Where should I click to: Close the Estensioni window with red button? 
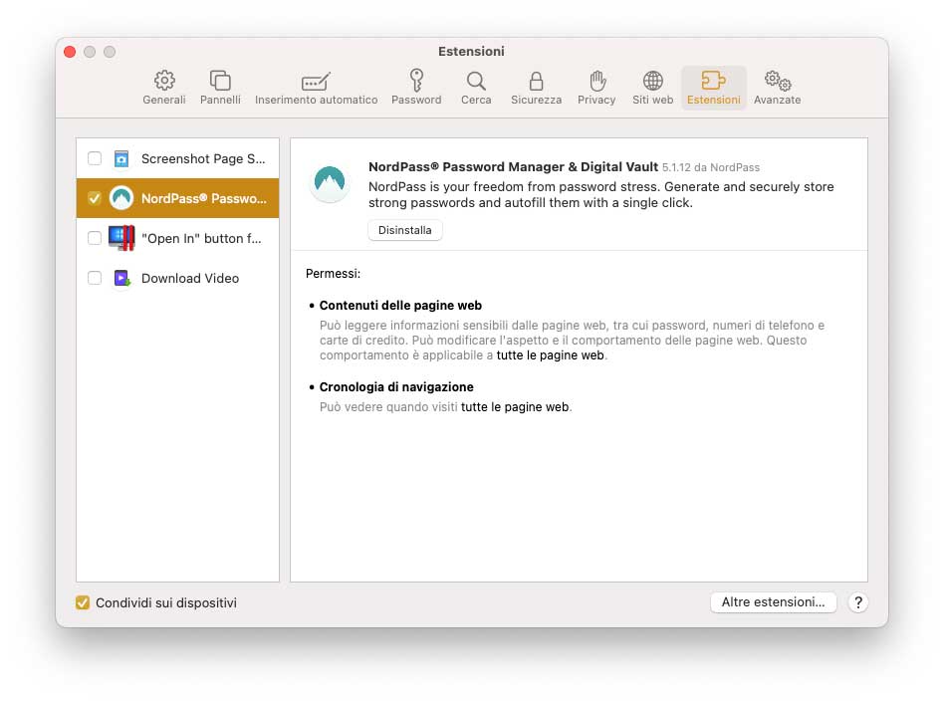pyautogui.click(x=70, y=52)
